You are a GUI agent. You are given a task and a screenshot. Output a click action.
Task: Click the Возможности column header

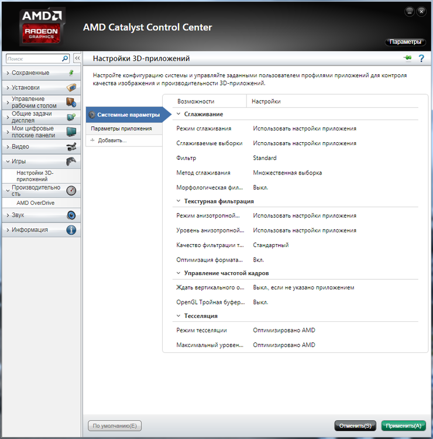click(x=195, y=101)
